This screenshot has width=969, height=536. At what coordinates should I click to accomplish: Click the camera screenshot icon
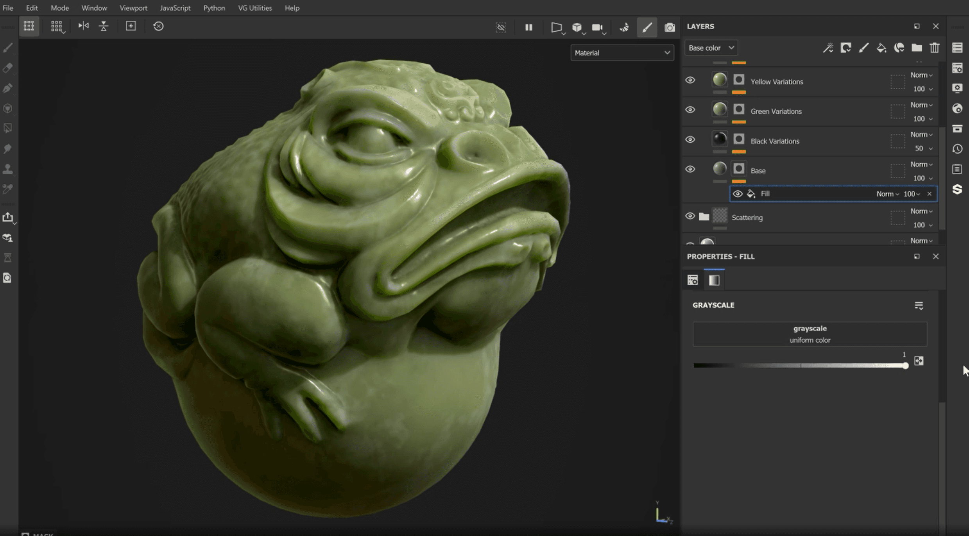pos(669,27)
